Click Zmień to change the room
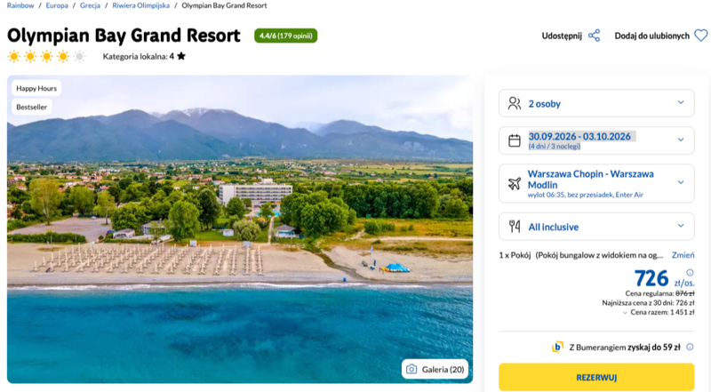The image size is (711, 392). coord(683,255)
